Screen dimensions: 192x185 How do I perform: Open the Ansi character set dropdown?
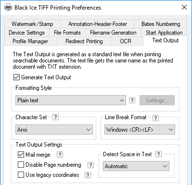54,129
